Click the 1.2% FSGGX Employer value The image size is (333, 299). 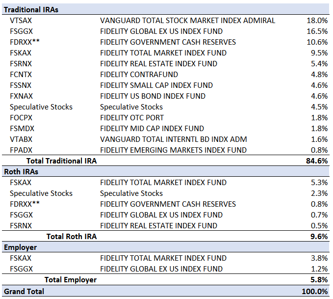319,269
